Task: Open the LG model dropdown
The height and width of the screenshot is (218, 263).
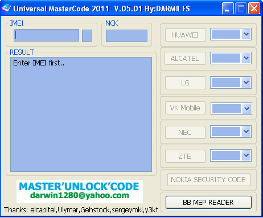Action: coord(246,83)
